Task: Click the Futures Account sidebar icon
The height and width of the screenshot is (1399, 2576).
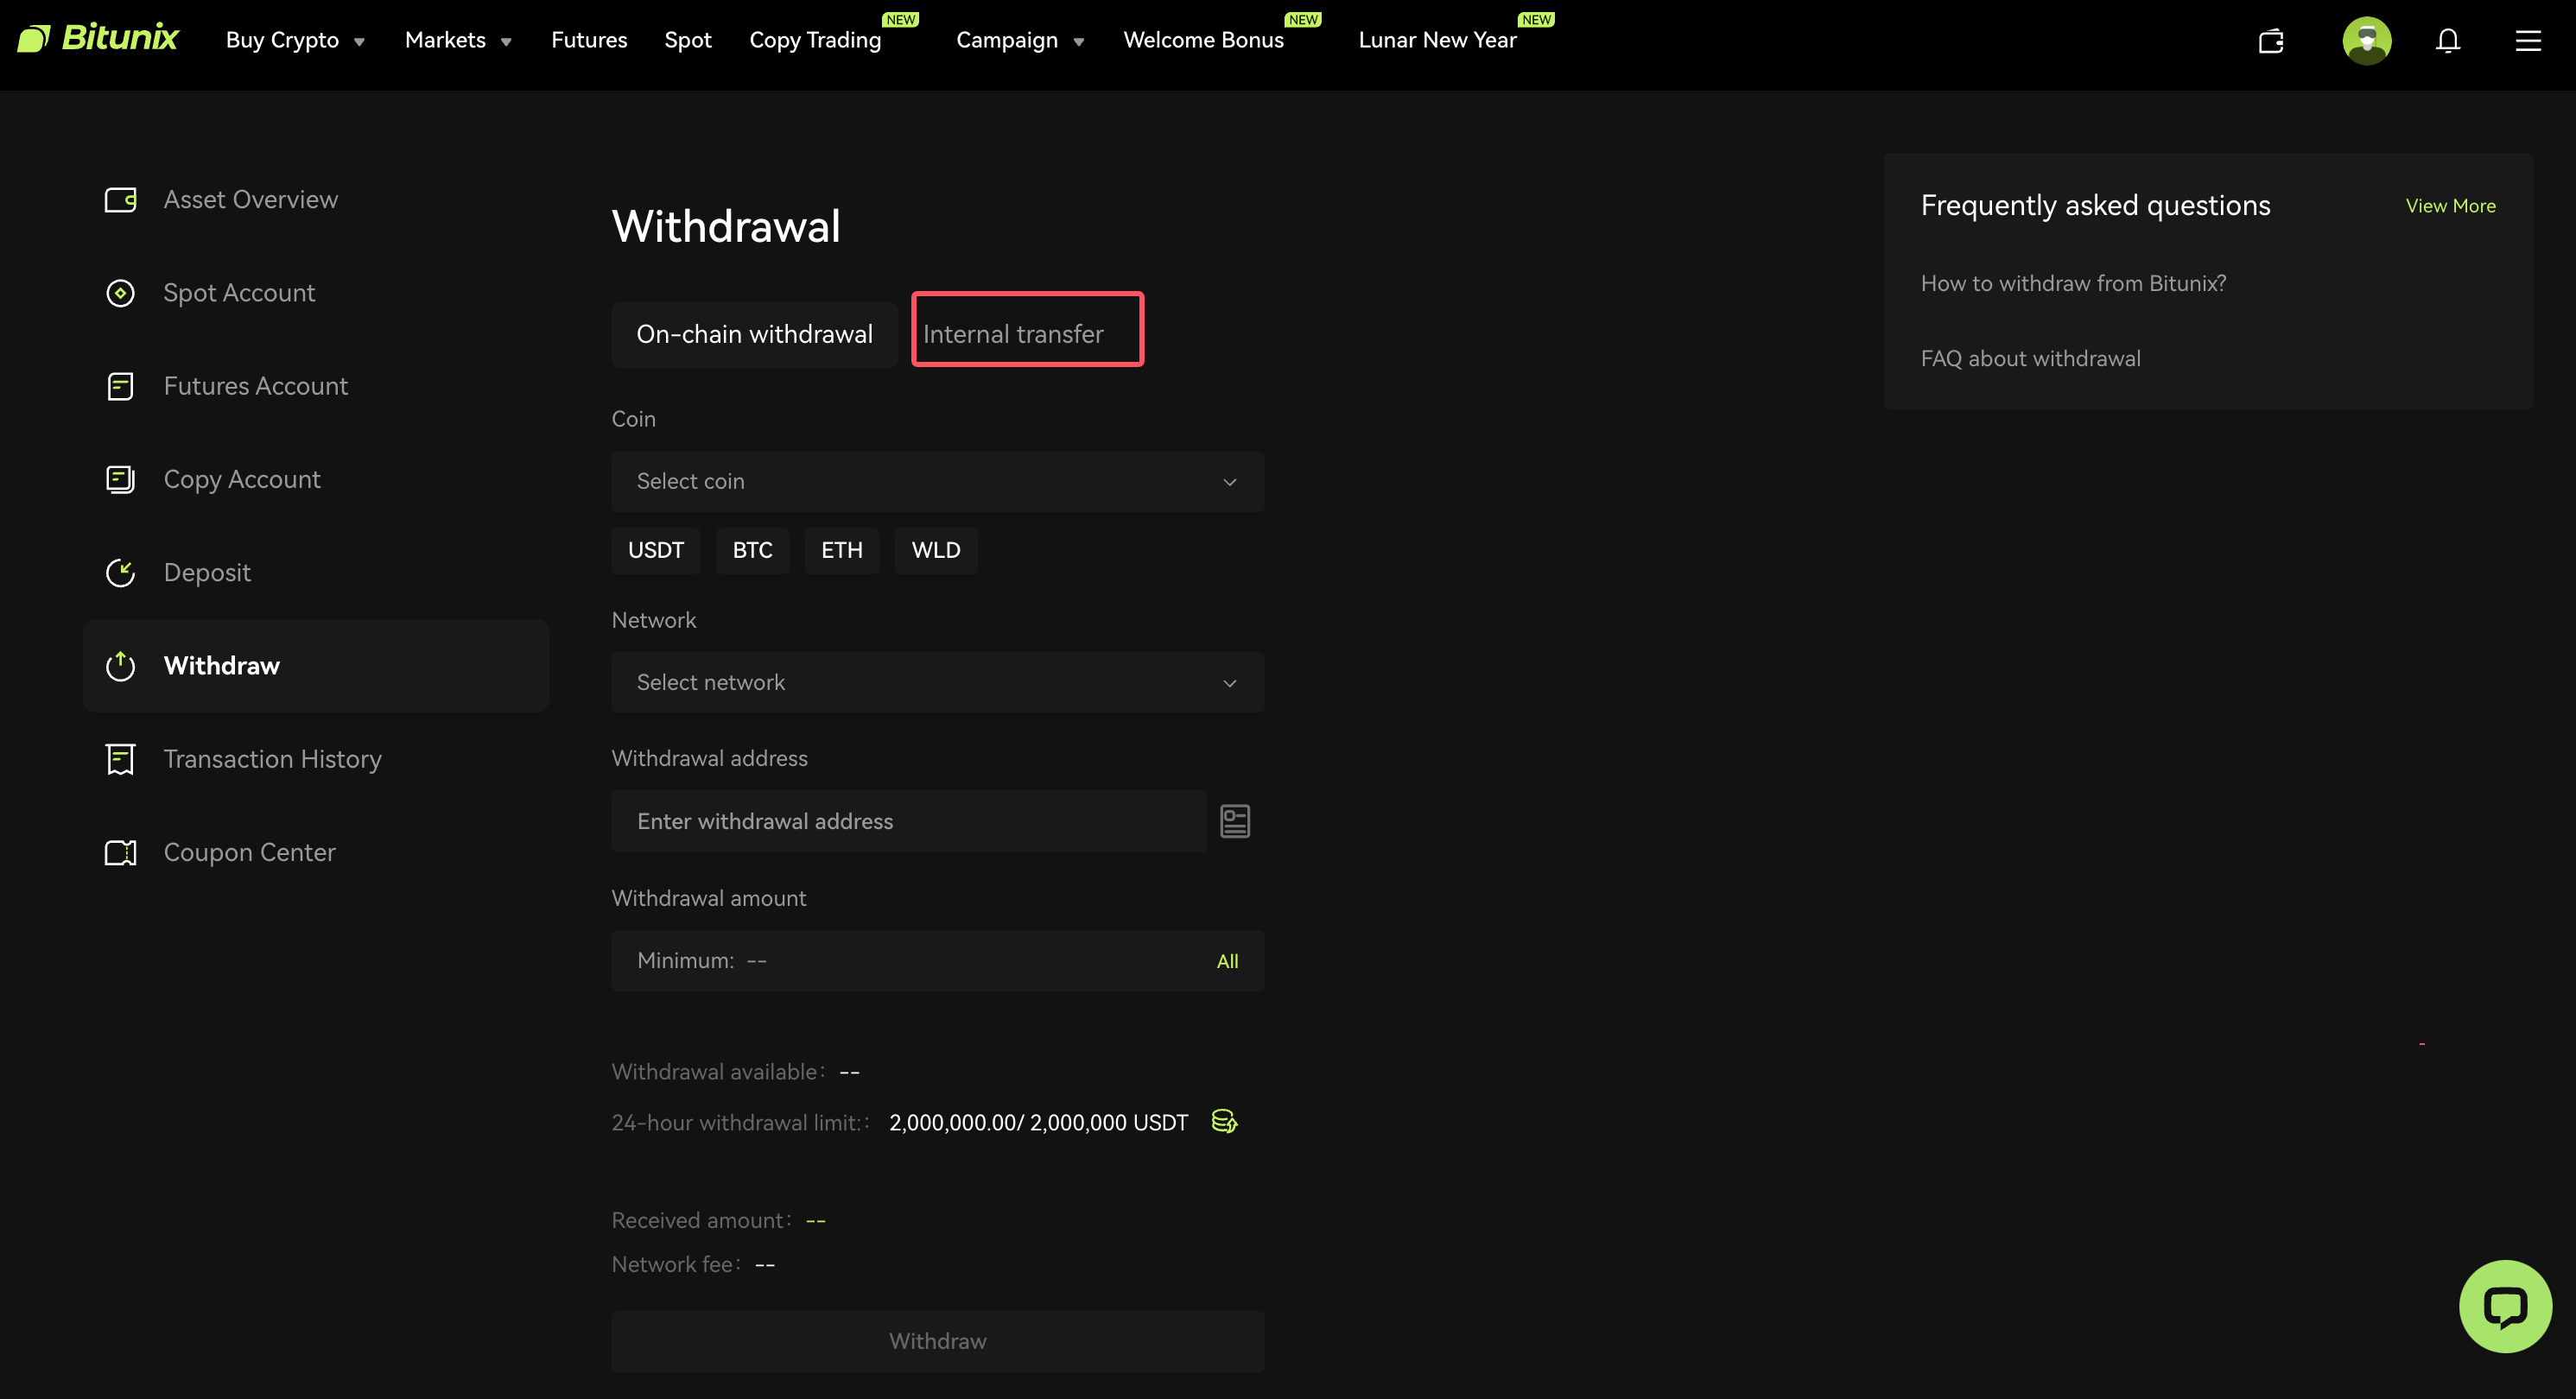Action: coord(120,386)
